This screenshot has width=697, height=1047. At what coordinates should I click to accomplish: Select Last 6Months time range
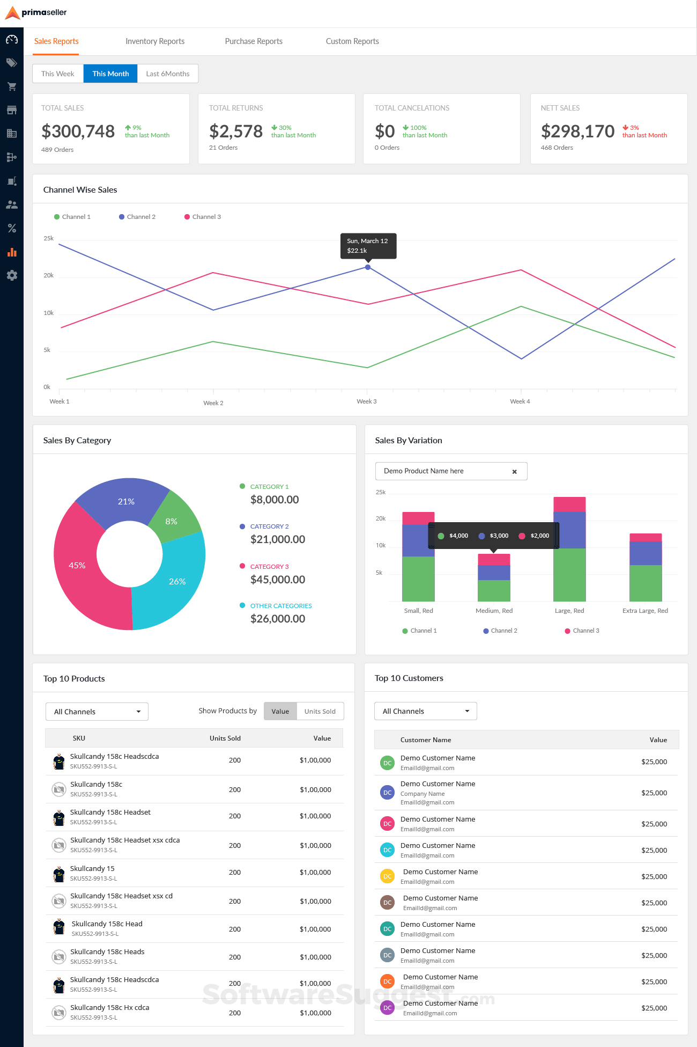(x=168, y=74)
